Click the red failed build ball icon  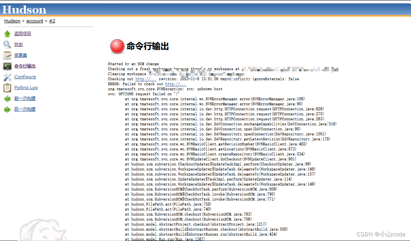[117, 46]
